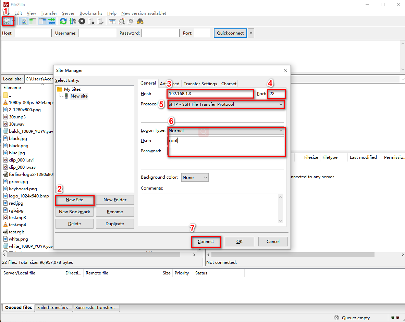Screen dimensions: 405x322
Task: Toggle directory comparison icon
Action: click(122, 21)
